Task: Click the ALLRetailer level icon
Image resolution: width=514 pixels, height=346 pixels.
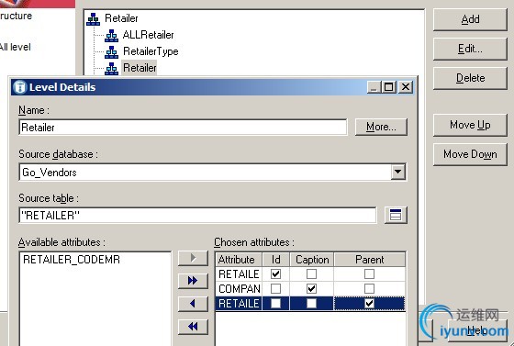Action: [111, 35]
